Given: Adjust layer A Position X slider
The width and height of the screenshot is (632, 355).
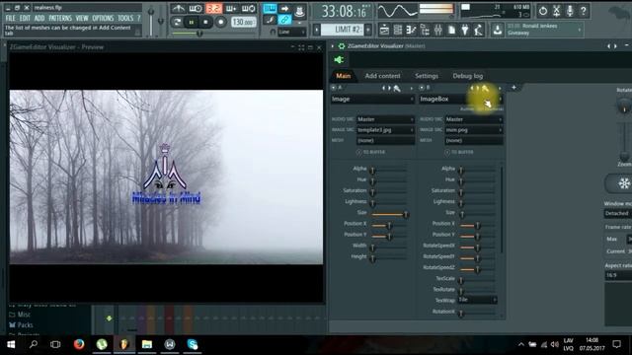Looking at the screenshot, I should tap(389, 226).
